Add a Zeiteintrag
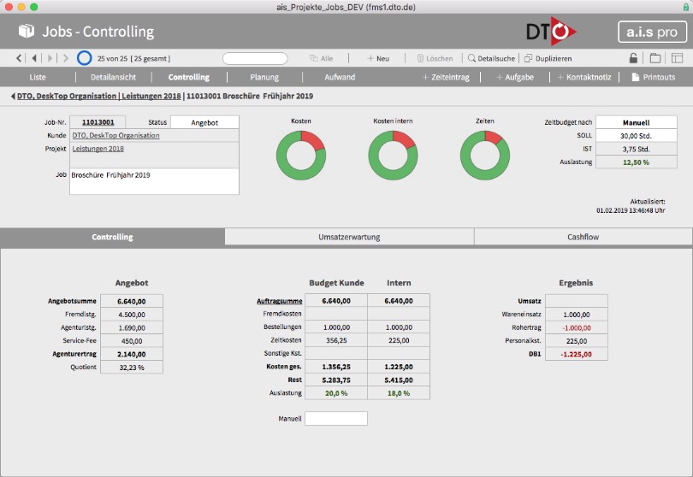Image resolution: width=693 pixels, height=477 pixels. coord(446,77)
